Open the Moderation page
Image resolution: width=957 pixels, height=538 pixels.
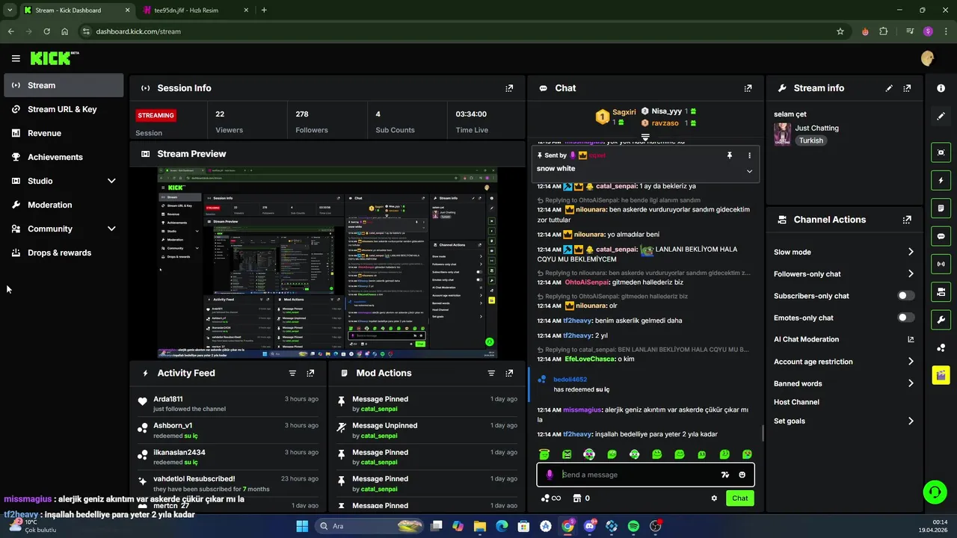pyautogui.click(x=64, y=205)
